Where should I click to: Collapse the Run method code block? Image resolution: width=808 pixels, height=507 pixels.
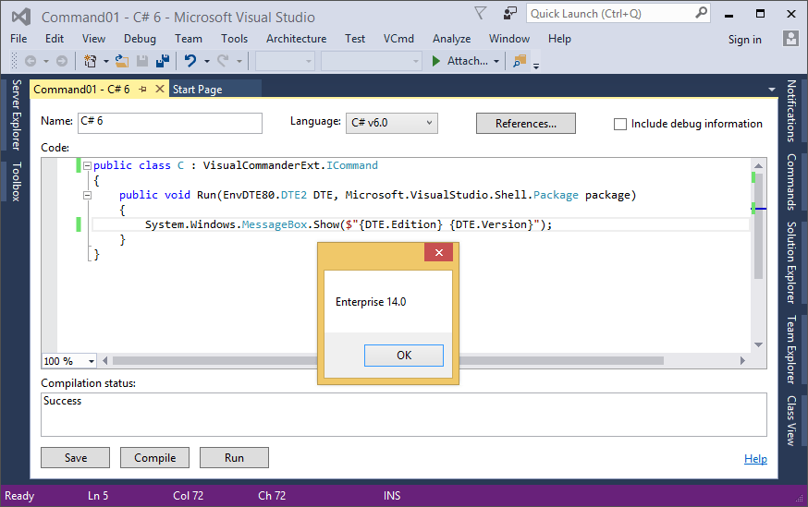[87, 195]
